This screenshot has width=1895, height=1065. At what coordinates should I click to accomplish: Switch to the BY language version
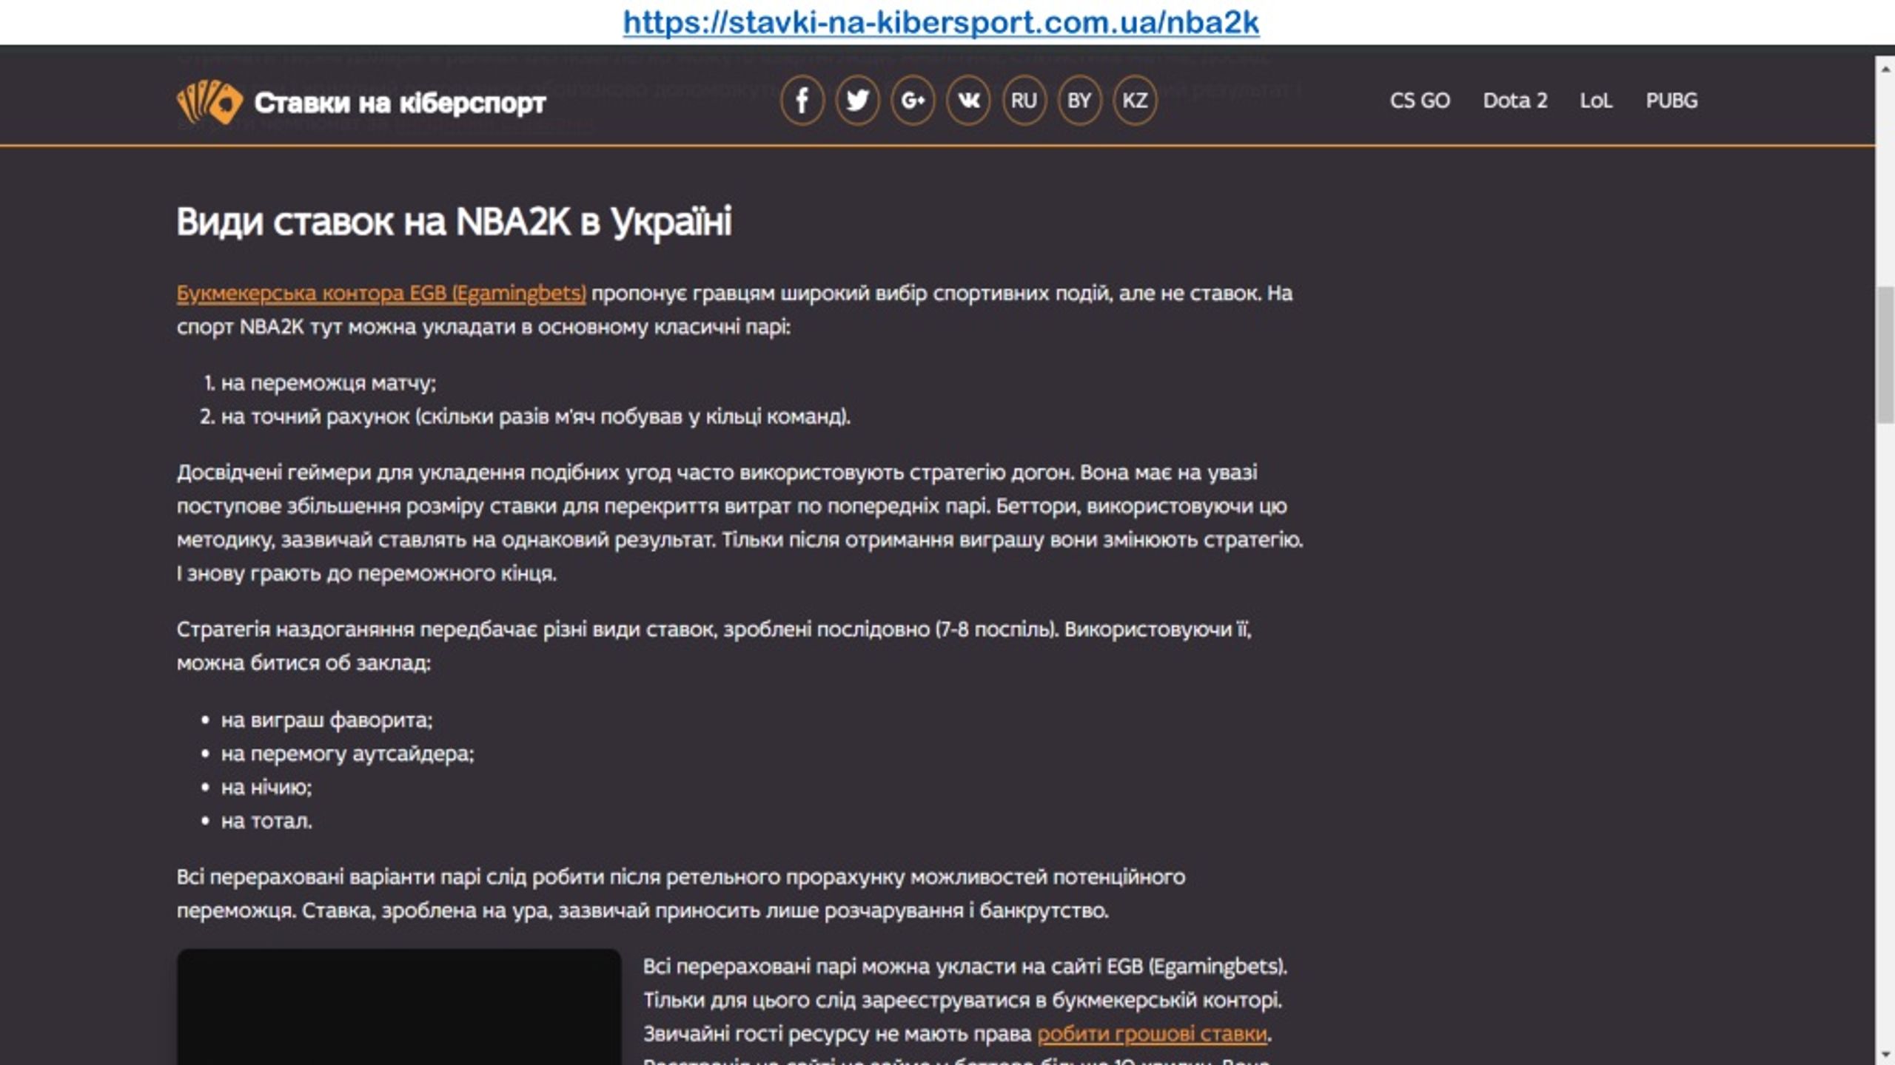[1079, 101]
